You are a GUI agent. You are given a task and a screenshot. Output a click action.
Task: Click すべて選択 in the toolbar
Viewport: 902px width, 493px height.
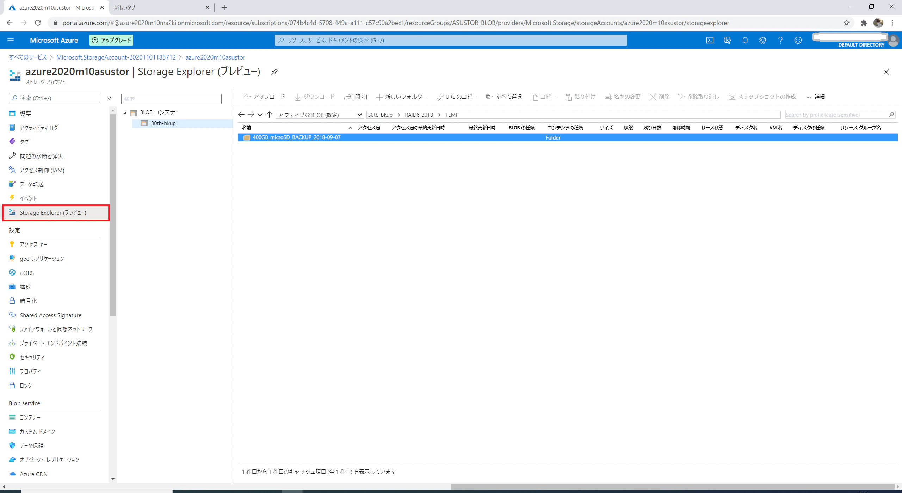504,97
